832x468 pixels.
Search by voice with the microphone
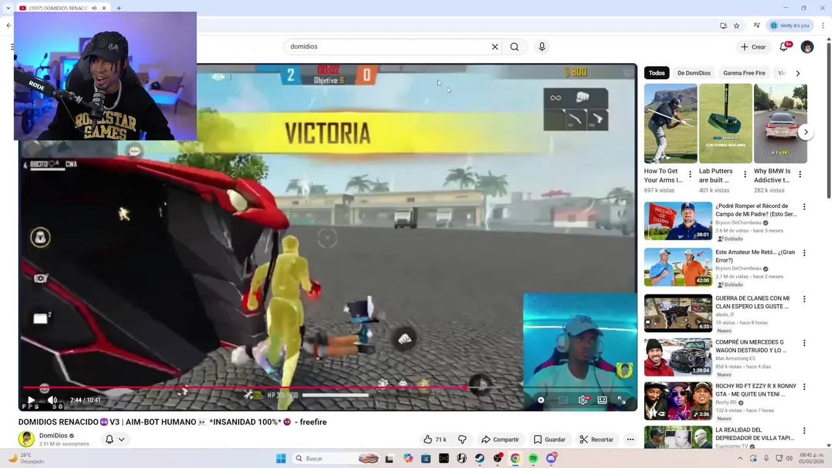541,47
